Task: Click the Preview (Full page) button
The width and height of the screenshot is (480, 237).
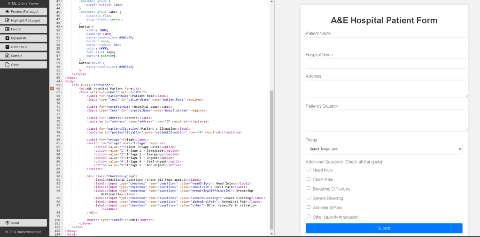Action: pyautogui.click(x=23, y=12)
